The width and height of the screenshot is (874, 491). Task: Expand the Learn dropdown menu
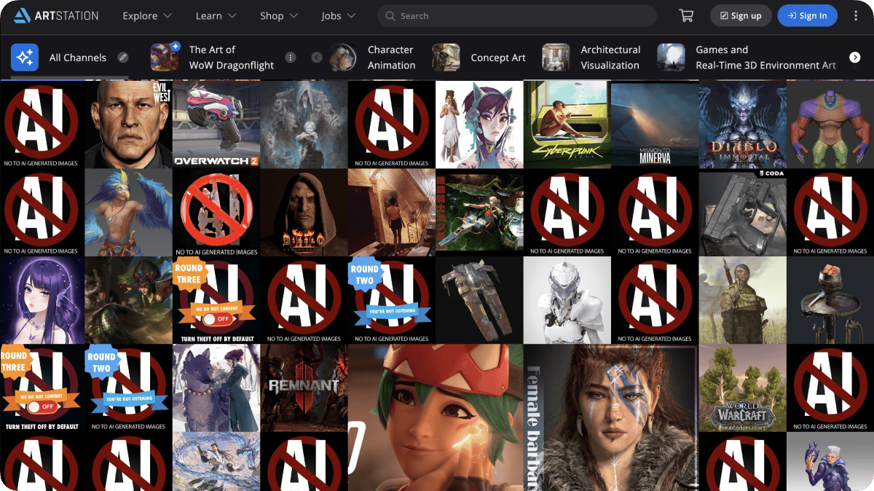(216, 15)
